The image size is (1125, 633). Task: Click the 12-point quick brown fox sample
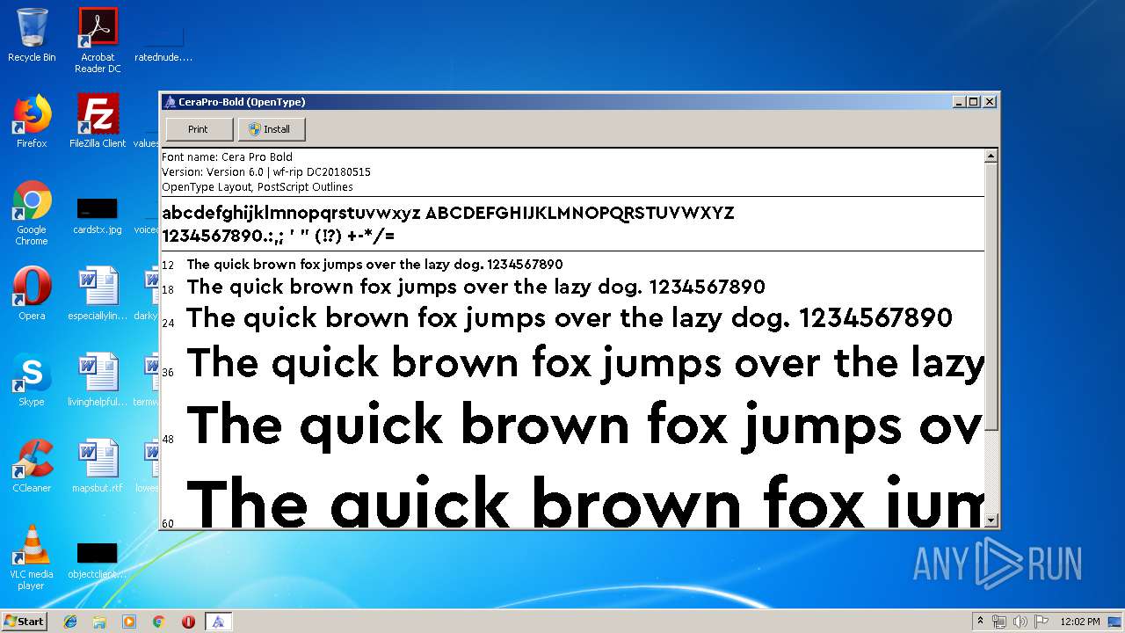click(x=374, y=264)
